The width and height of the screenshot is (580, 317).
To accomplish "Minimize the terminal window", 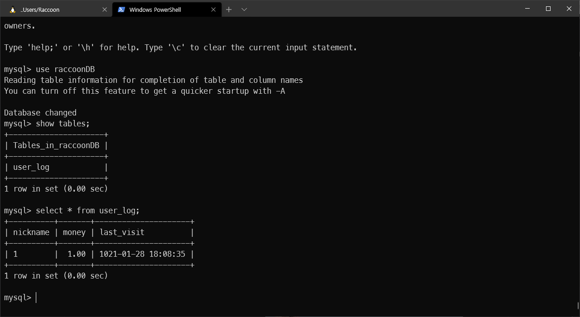I will coord(527,9).
